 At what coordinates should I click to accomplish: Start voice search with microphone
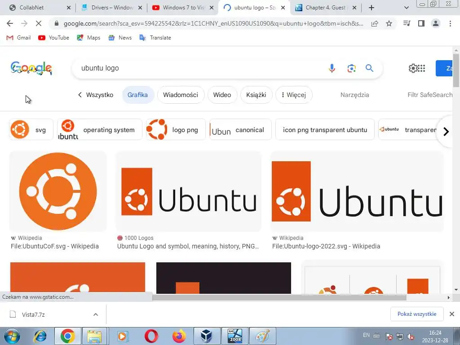(332, 68)
